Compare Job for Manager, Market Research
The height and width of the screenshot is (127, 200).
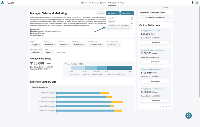point(155,81)
